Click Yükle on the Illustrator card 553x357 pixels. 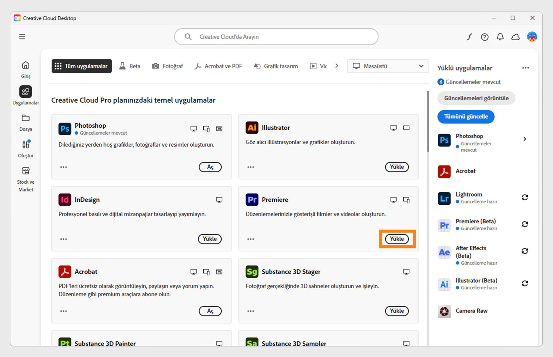pos(397,167)
